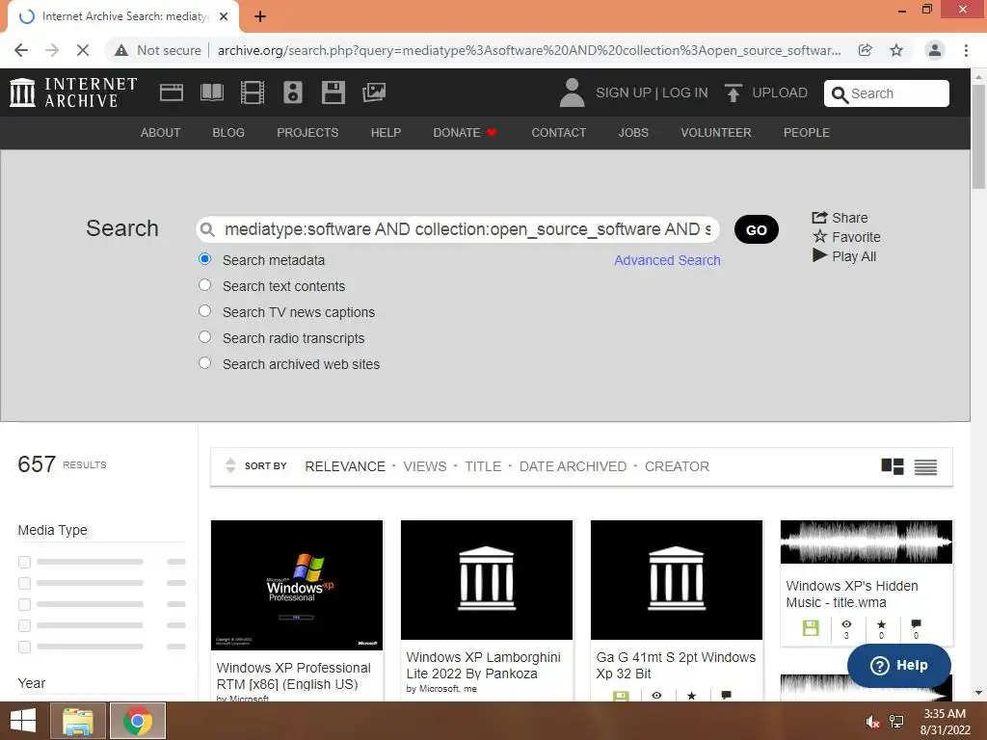The image size is (987, 740).
Task: Go back in browser history
Action: click(21, 50)
